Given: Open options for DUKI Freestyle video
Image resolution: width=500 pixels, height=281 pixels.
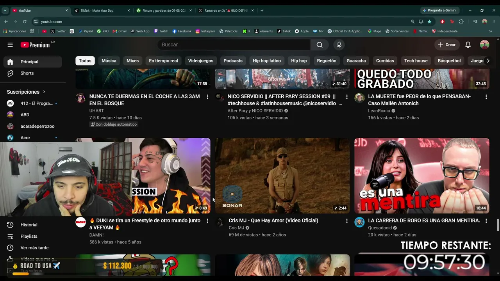Looking at the screenshot, I should click(207, 221).
